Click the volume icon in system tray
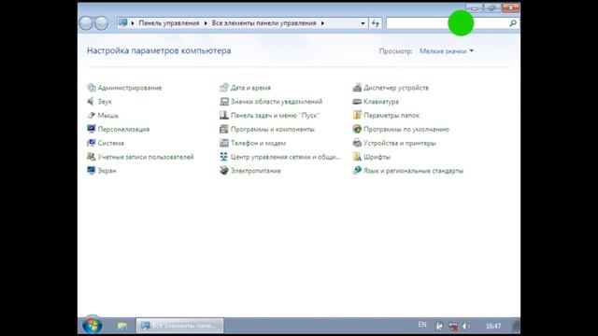 tap(466, 326)
